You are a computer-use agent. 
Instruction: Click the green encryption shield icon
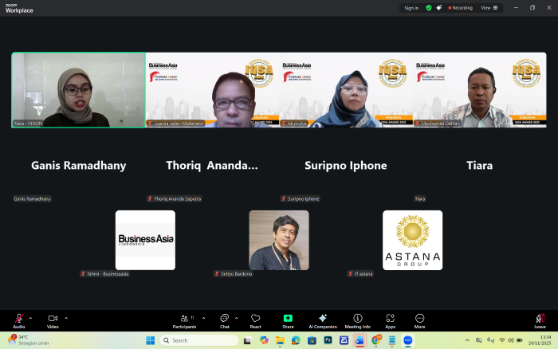point(429,8)
